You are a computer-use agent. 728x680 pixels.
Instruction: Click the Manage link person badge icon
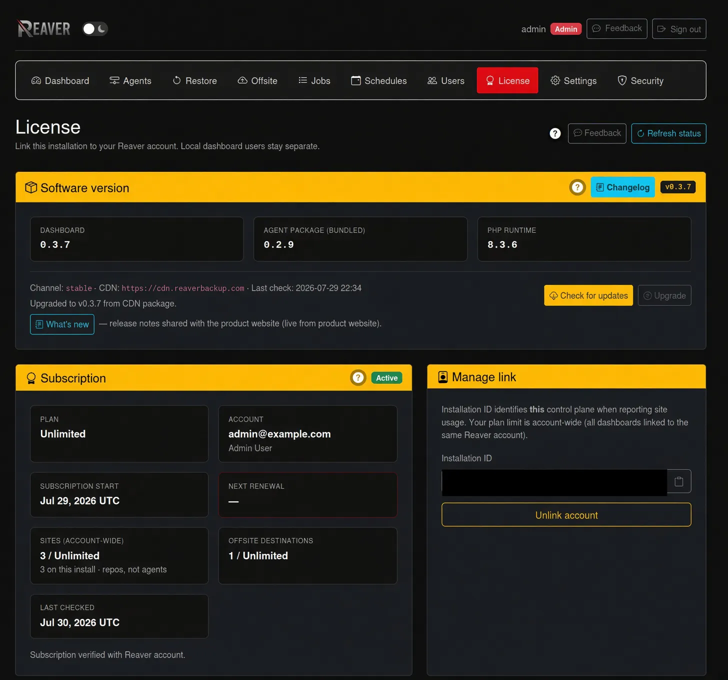pyautogui.click(x=443, y=377)
